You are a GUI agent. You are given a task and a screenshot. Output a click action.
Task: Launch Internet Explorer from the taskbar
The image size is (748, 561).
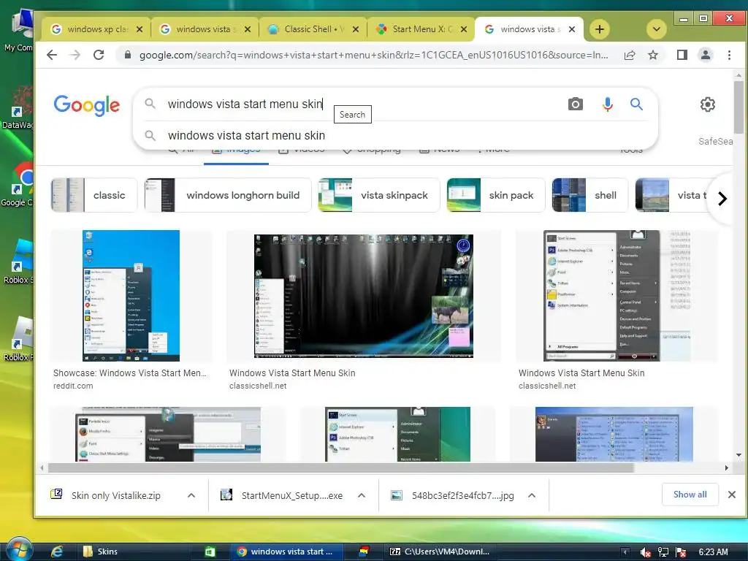[x=57, y=552]
